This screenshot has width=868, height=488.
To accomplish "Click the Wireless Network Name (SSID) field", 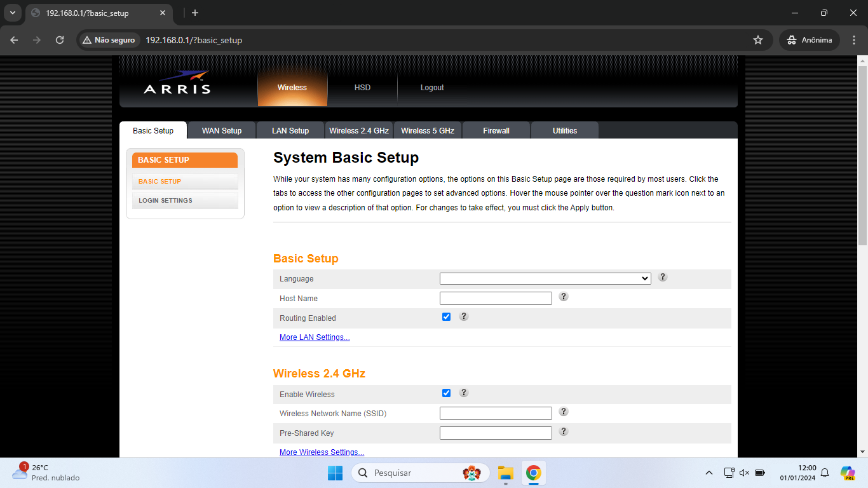I will pyautogui.click(x=496, y=413).
